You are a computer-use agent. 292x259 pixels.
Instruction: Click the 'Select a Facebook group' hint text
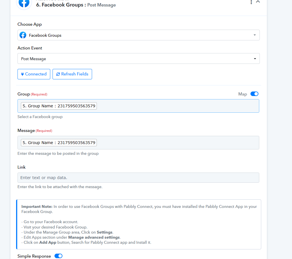coord(40,117)
